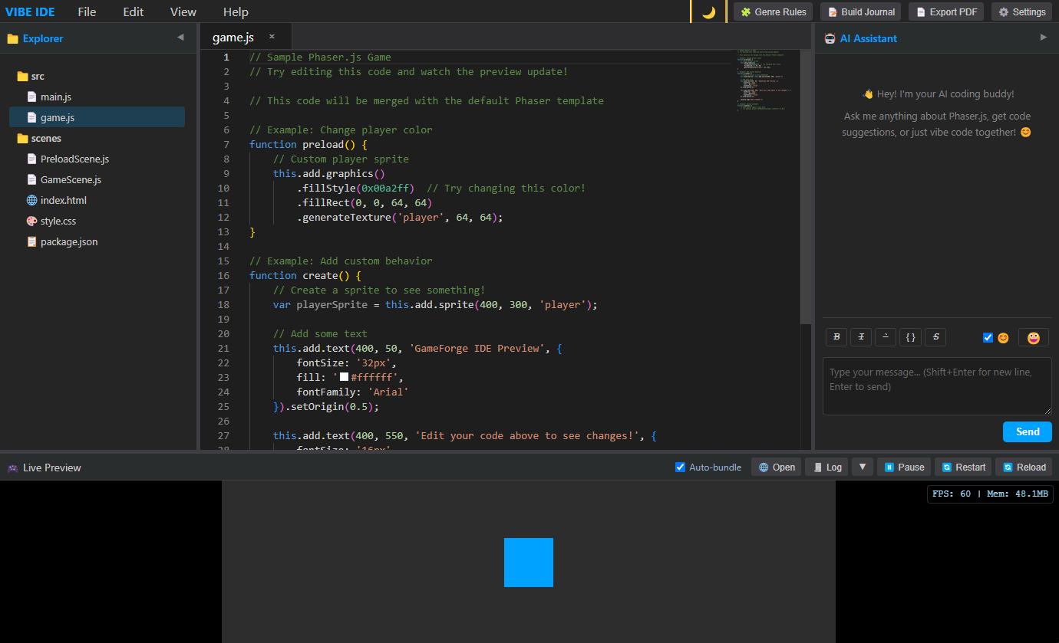Send the chat message

pos(1027,431)
